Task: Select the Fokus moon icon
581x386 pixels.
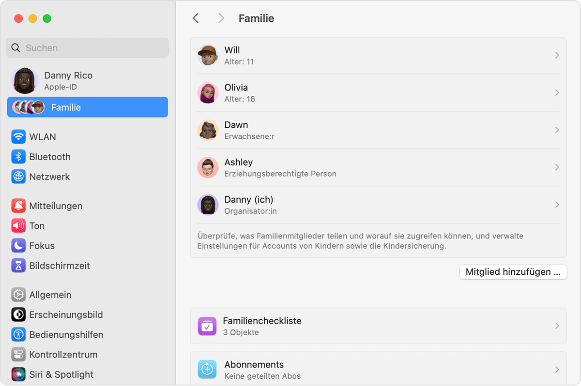Action: tap(18, 245)
